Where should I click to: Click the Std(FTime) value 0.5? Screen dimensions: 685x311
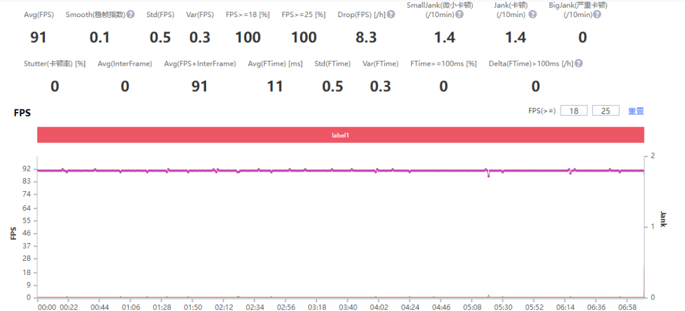pos(332,87)
